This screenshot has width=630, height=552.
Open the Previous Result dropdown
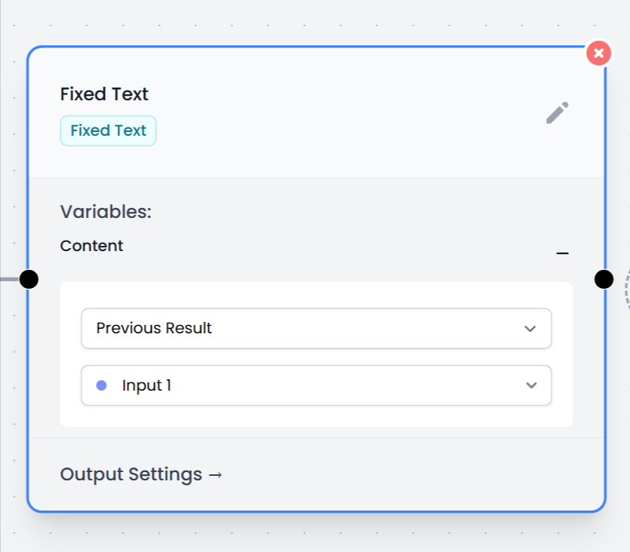point(315,328)
